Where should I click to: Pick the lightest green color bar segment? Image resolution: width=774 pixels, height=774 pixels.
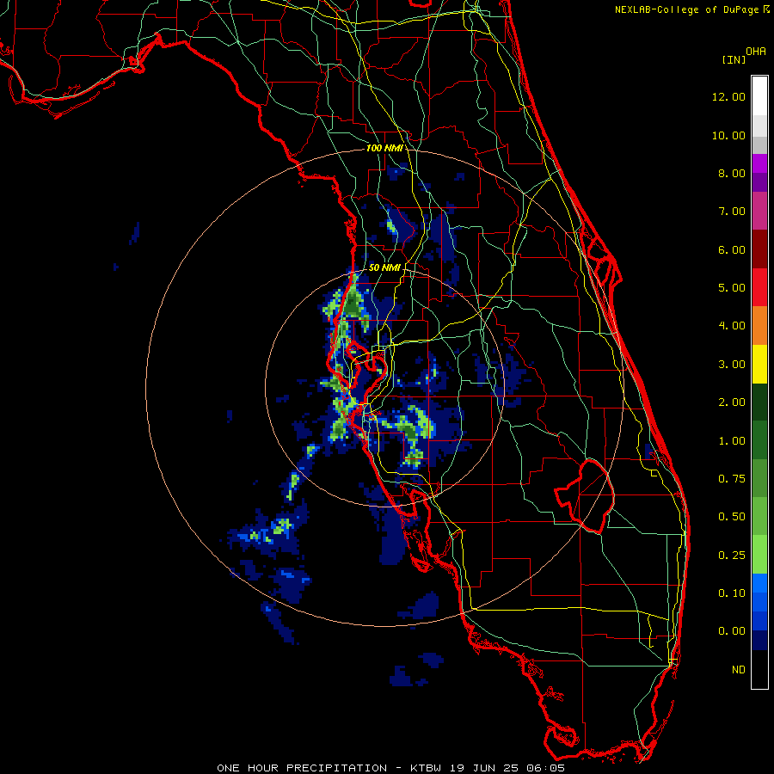point(759,555)
